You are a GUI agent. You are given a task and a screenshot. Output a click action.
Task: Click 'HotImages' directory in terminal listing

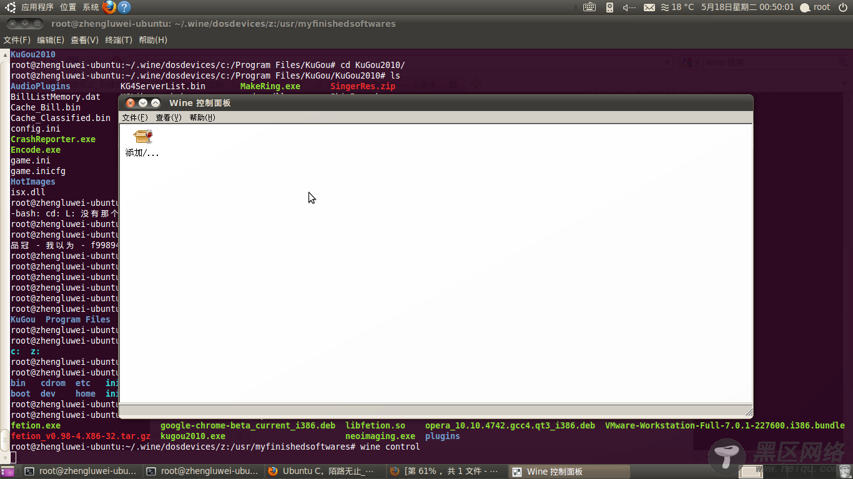click(x=33, y=181)
